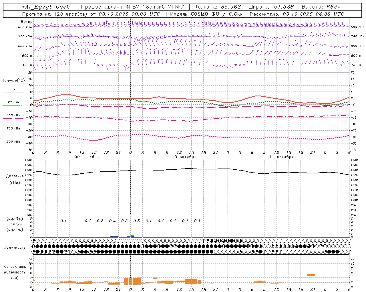This screenshot has width=366, height=292.
Task: Click the isolated orange convective bar near 5 km
Action: point(311,275)
